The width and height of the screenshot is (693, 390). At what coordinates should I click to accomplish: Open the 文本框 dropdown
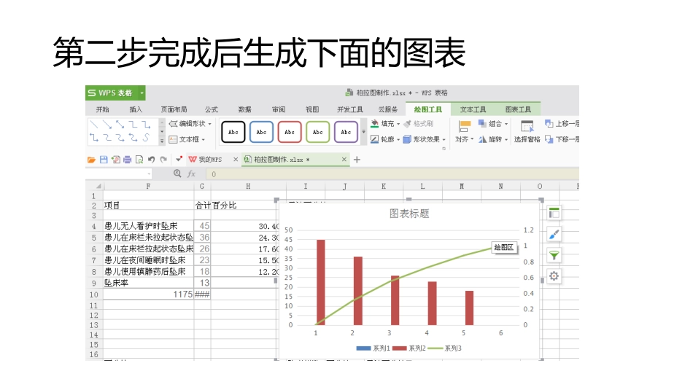coord(187,139)
